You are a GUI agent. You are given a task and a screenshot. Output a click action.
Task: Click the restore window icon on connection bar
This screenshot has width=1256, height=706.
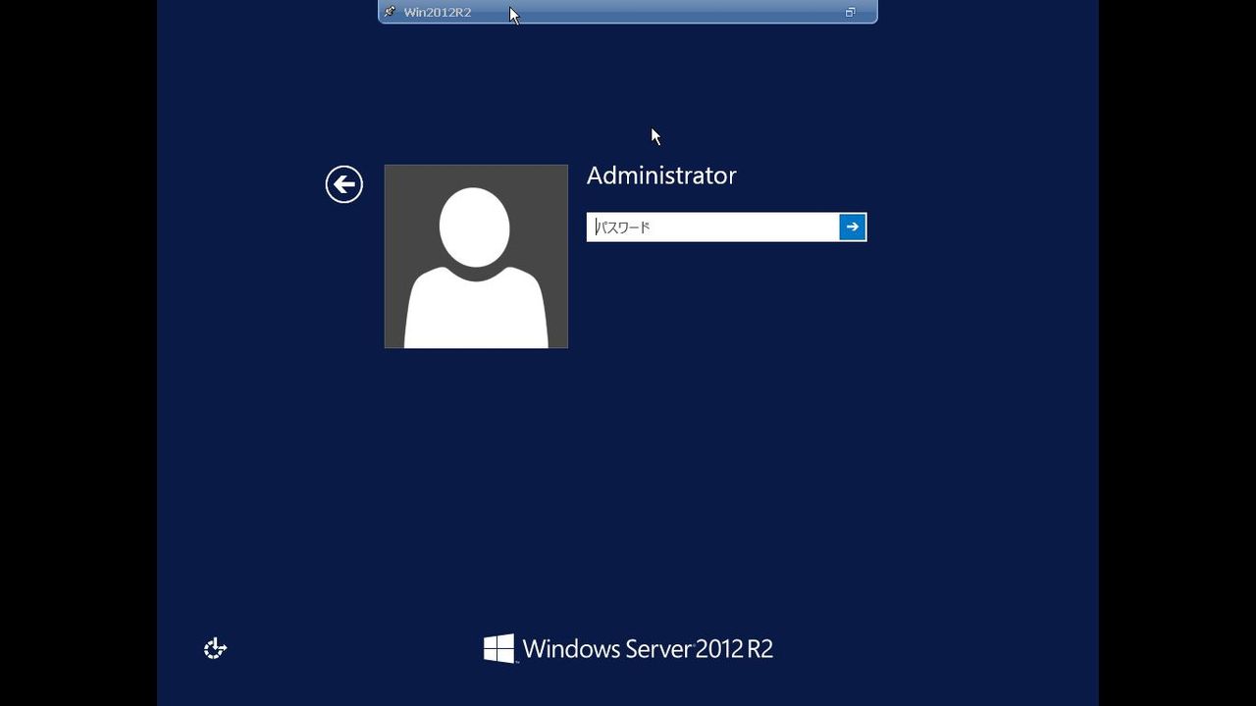coord(851,12)
